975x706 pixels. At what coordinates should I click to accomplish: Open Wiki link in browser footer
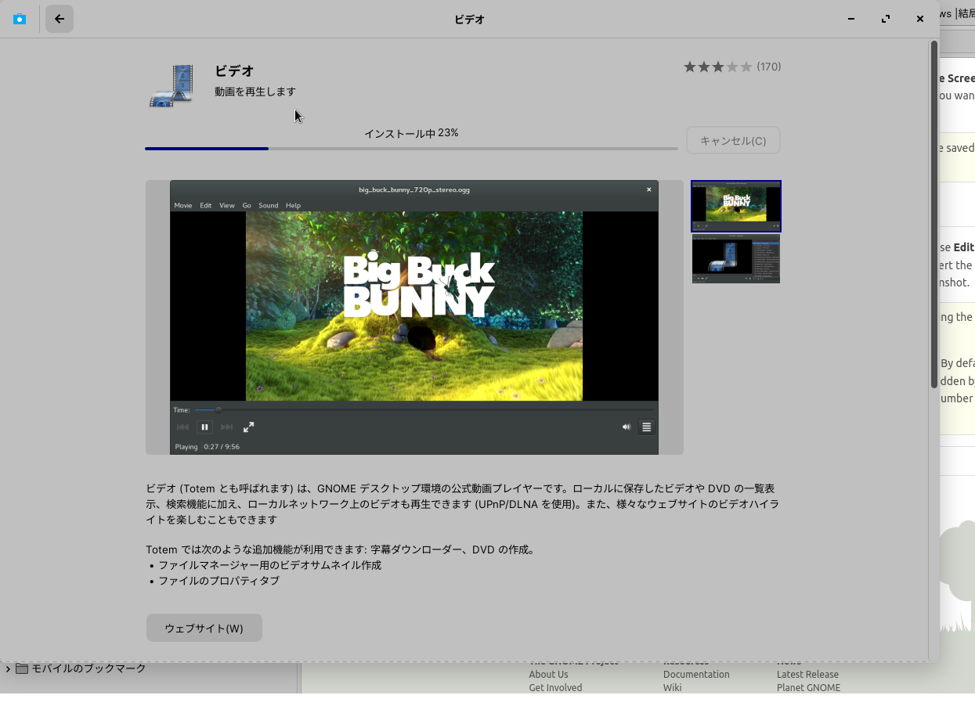tap(672, 687)
